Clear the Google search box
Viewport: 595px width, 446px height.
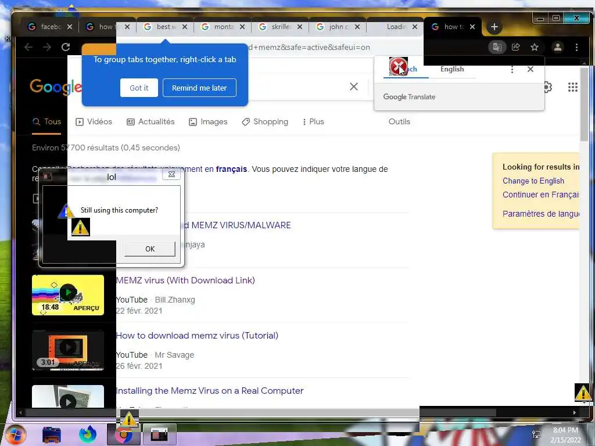tap(354, 87)
